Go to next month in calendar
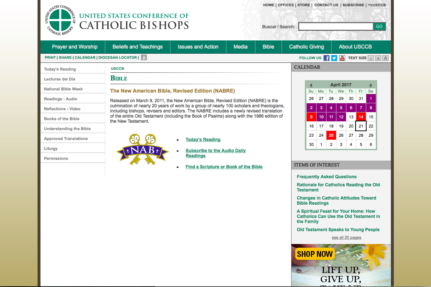431x287 pixels. [371, 85]
